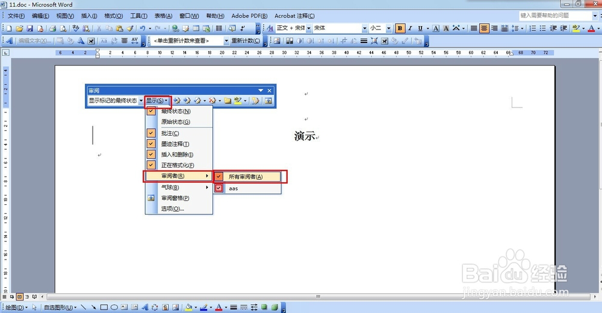Insert hyperlink via globe icon
This screenshot has width=602, height=313.
point(175,28)
